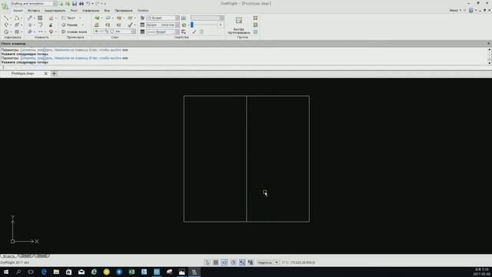The height and width of the screenshot is (277, 492).
Task: Click the Text annotation tool
Action: [68, 18]
